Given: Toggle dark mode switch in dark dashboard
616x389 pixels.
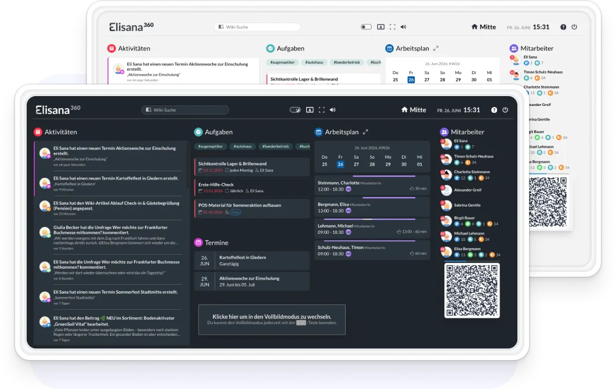Looking at the screenshot, I should pyautogui.click(x=295, y=110).
